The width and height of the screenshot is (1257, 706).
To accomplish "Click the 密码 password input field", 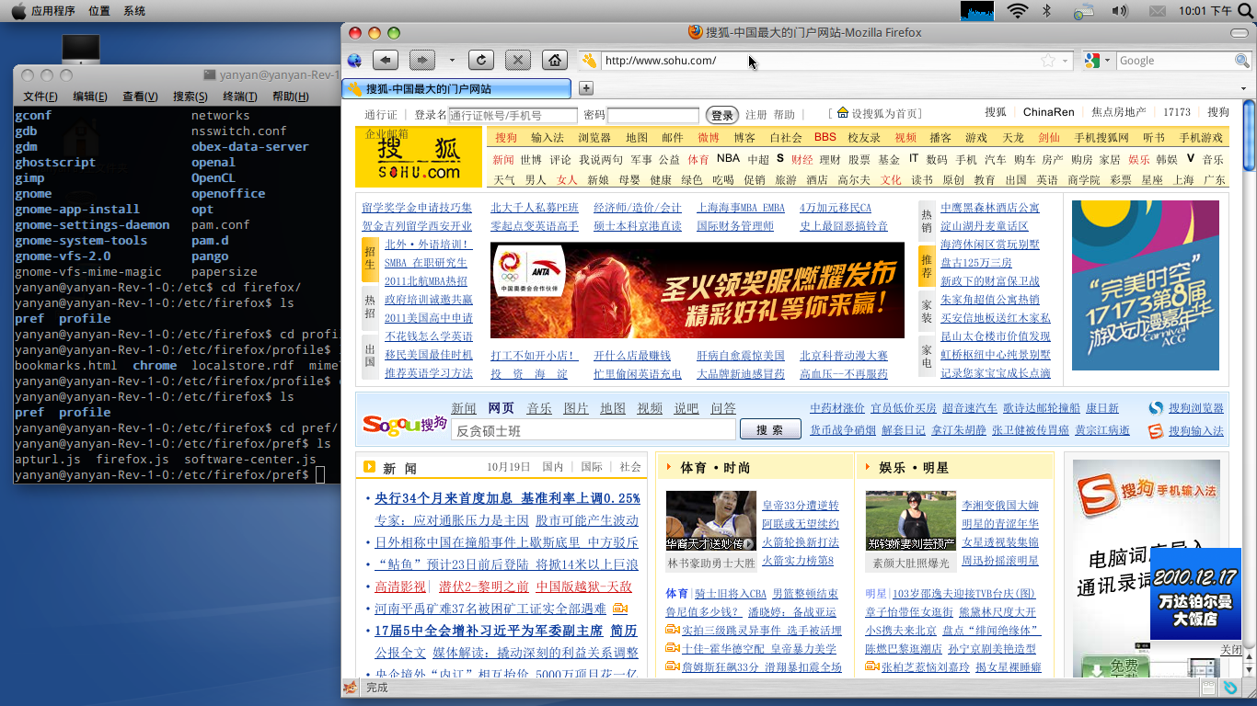I will click(653, 116).
